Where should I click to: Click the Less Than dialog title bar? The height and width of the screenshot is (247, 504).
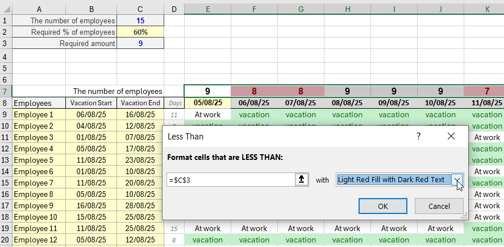pyautogui.click(x=284, y=137)
